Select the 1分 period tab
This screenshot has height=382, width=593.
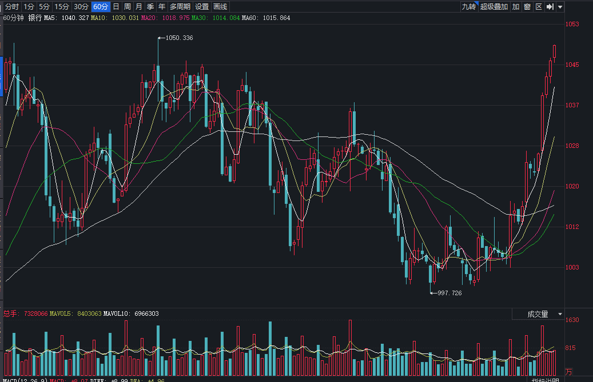pos(29,7)
